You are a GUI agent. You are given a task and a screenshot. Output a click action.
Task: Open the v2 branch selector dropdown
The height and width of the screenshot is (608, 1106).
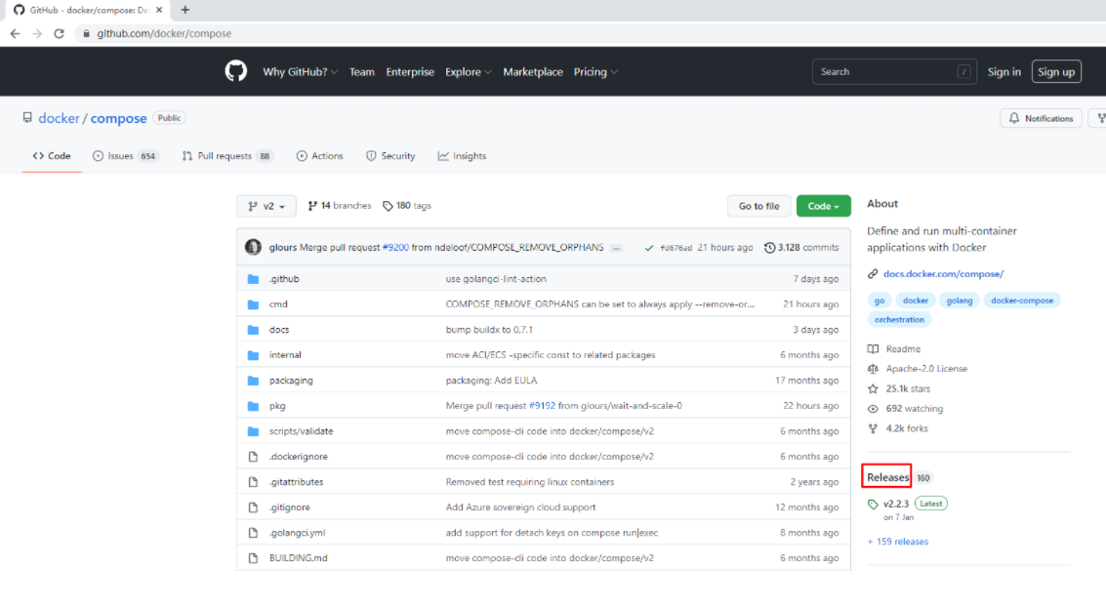[x=266, y=206]
